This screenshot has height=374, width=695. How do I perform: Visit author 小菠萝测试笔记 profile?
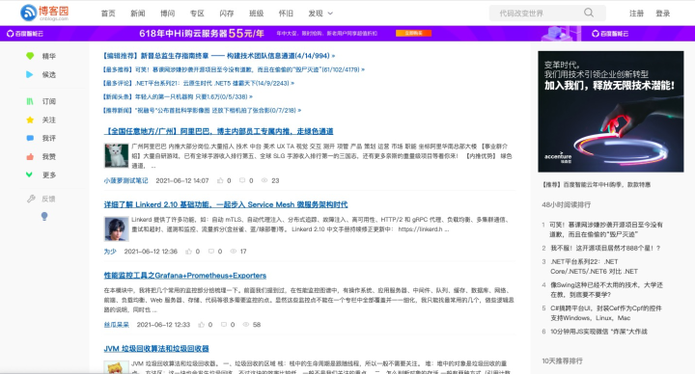click(125, 180)
